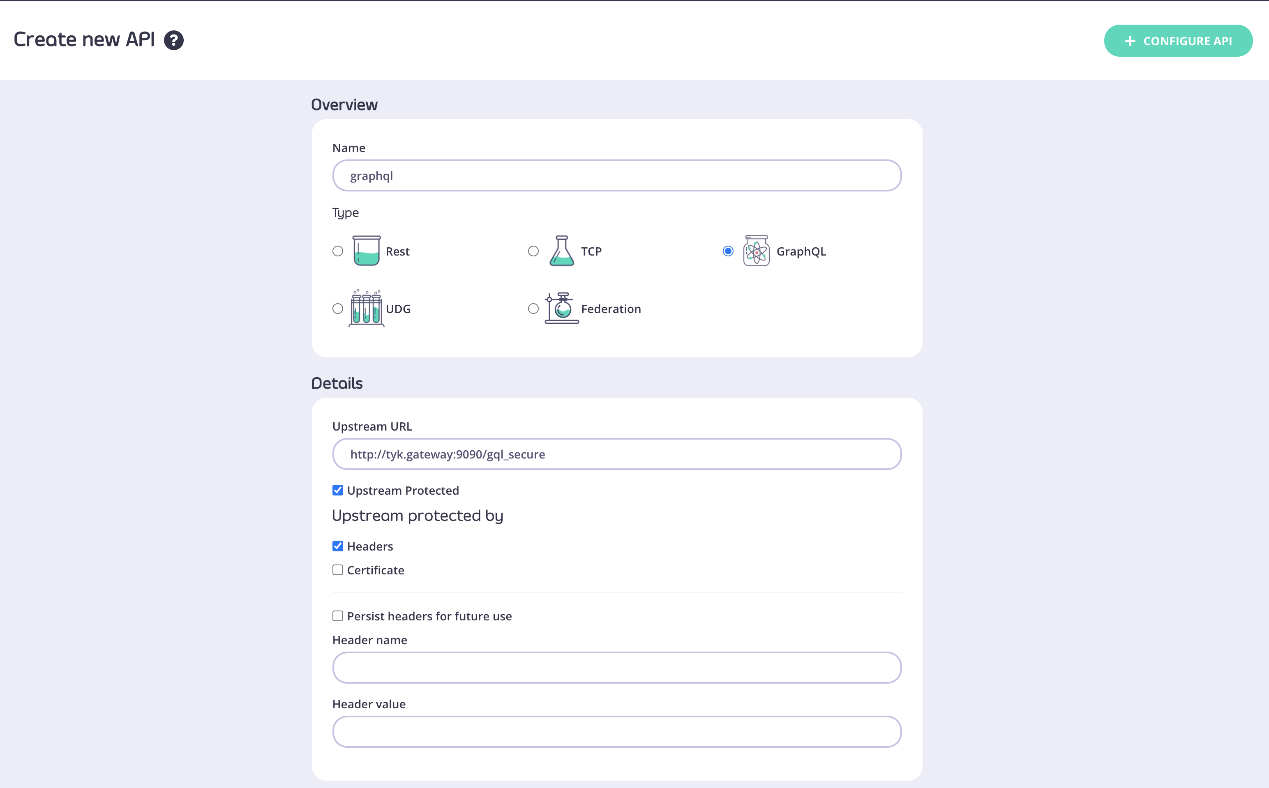The height and width of the screenshot is (788, 1269).
Task: Choose the TCP API type
Action: (533, 251)
